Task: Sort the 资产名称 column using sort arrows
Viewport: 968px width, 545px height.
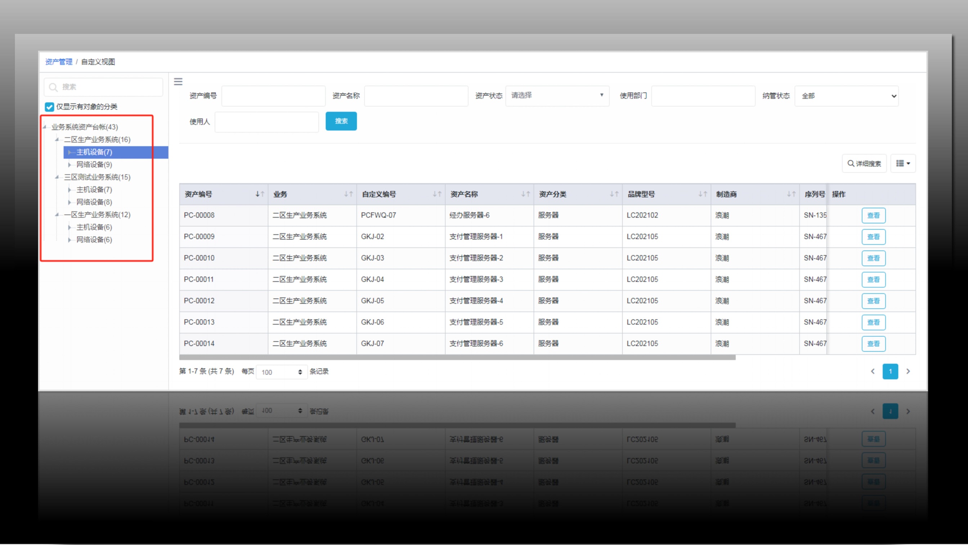Action: (525, 194)
